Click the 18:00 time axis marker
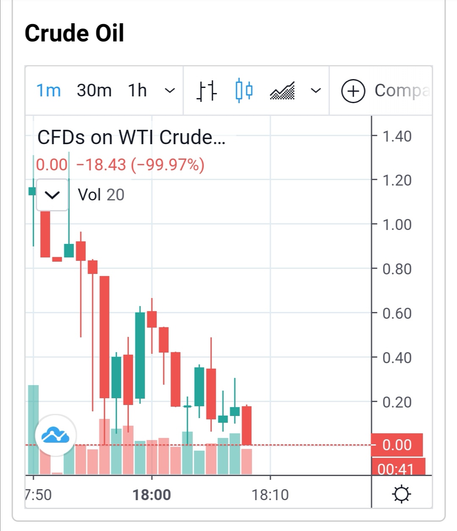Viewport: 457px width, 531px height. click(152, 494)
